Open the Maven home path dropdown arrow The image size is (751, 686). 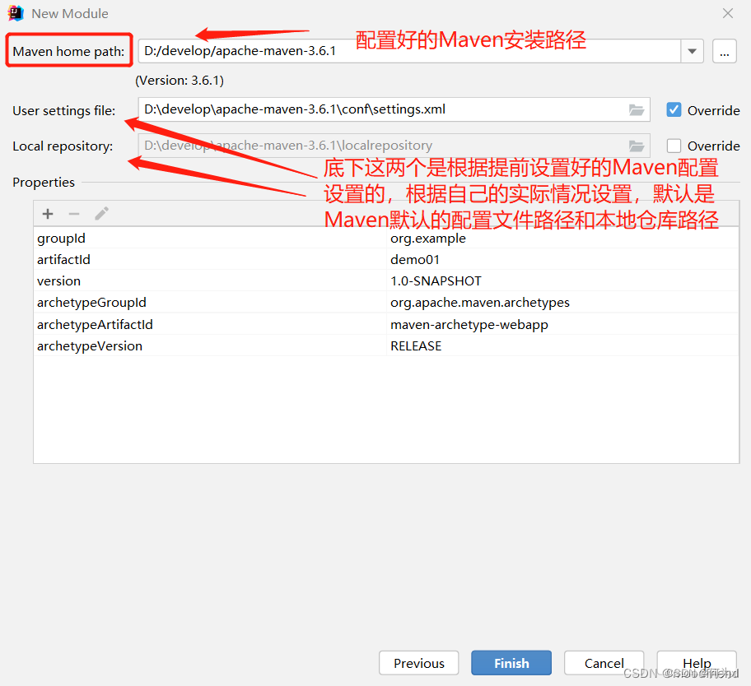[692, 51]
